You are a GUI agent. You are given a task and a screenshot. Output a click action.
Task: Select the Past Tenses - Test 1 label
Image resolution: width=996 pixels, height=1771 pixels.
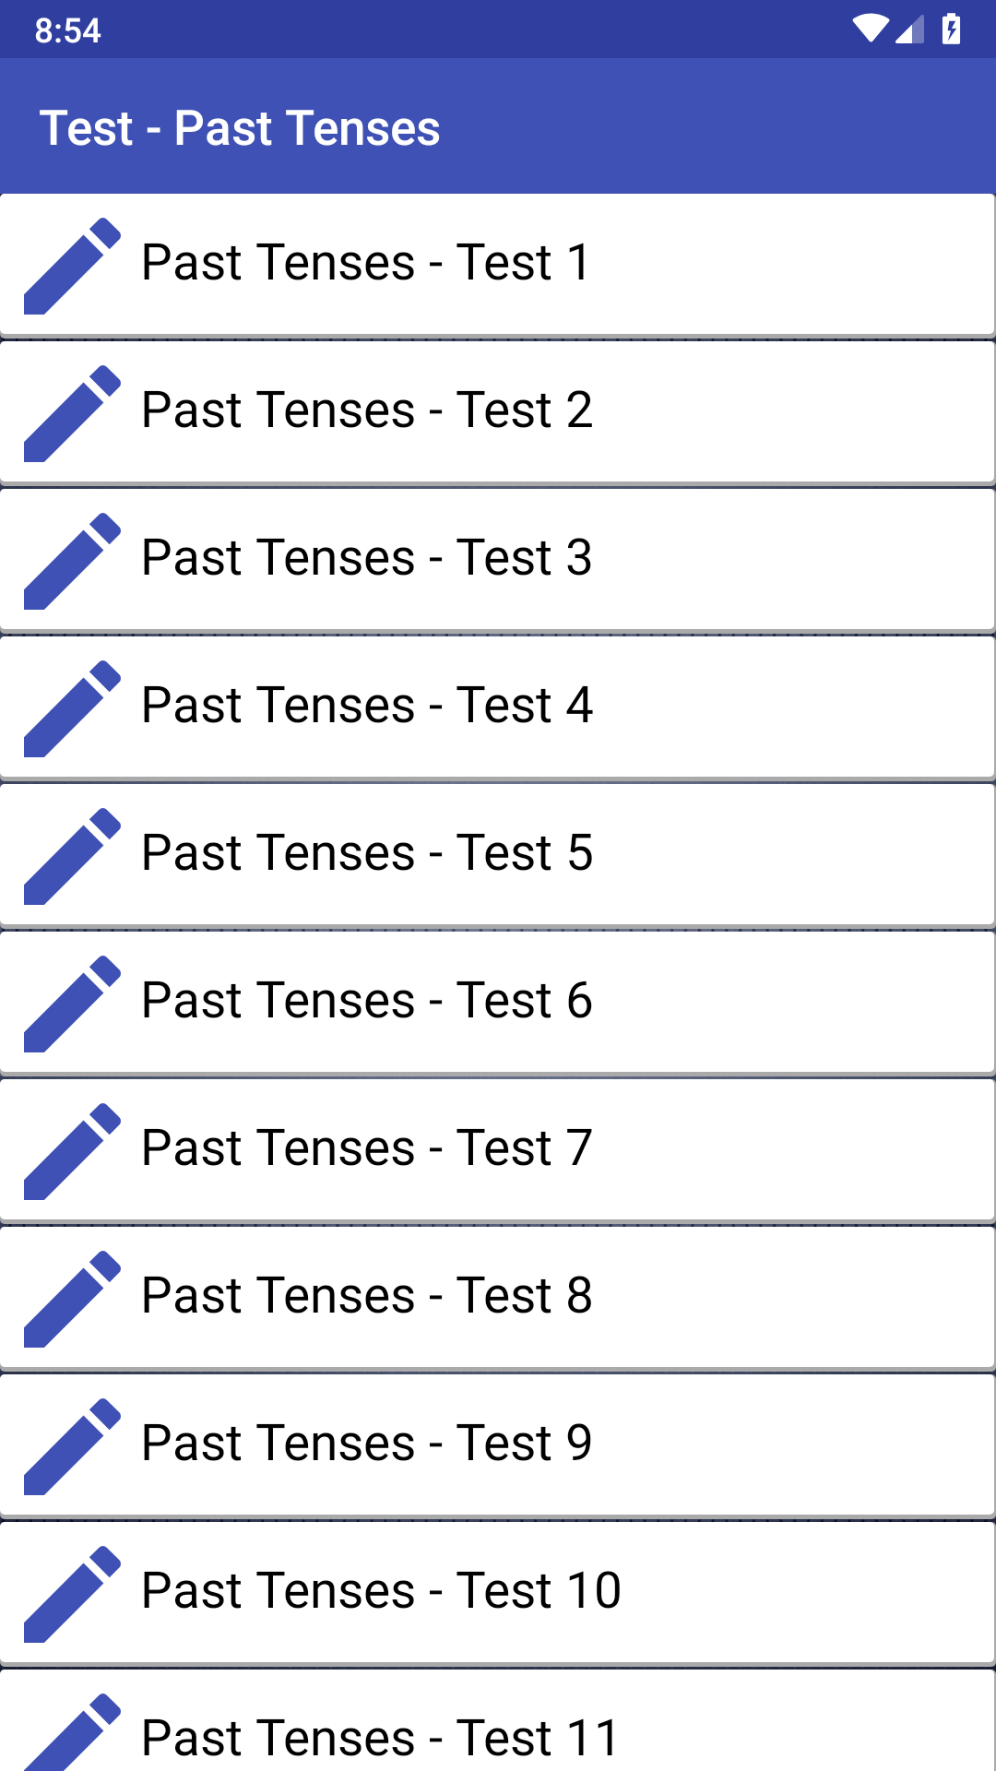point(366,263)
